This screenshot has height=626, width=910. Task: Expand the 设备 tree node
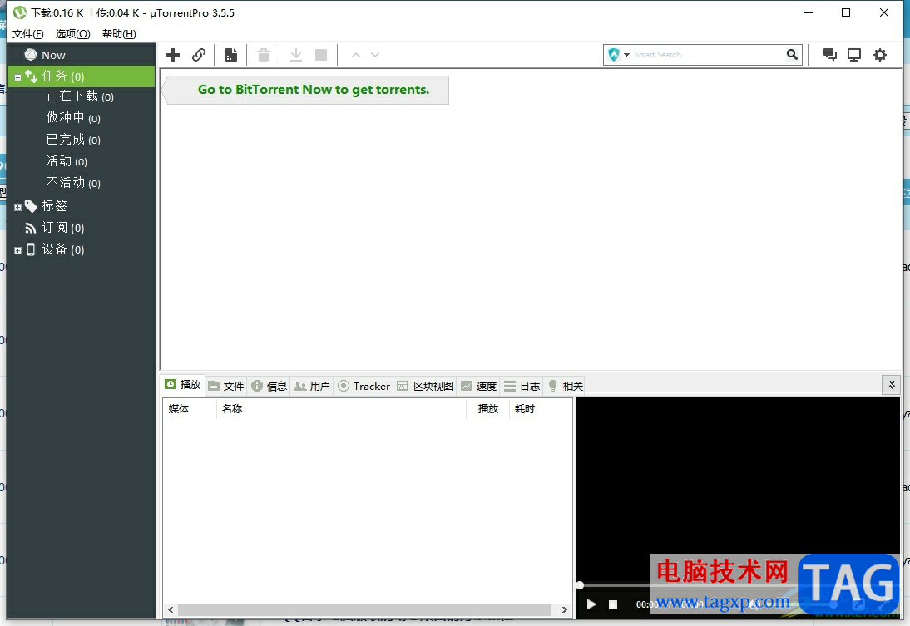pyautogui.click(x=17, y=250)
